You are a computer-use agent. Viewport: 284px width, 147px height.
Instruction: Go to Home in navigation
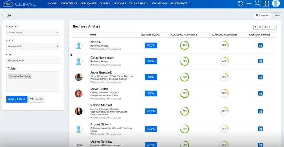[52, 3]
